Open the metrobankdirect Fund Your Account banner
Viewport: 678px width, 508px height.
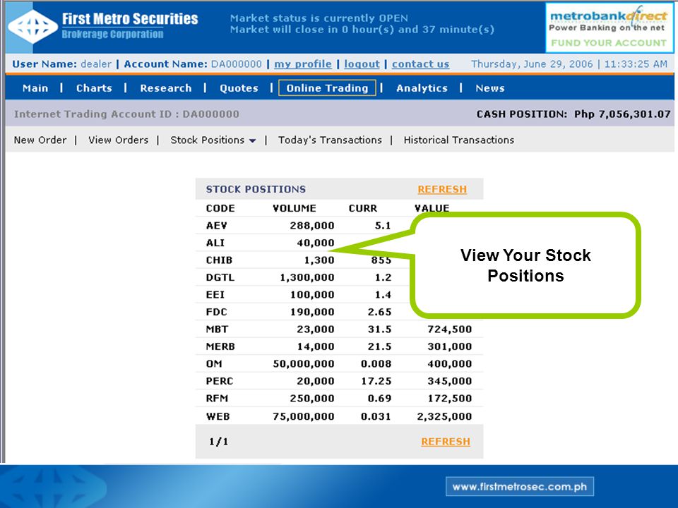(609, 28)
